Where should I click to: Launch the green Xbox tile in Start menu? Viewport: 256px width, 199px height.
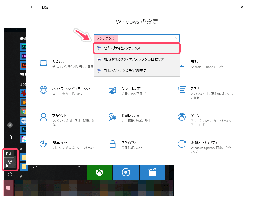[99, 172]
